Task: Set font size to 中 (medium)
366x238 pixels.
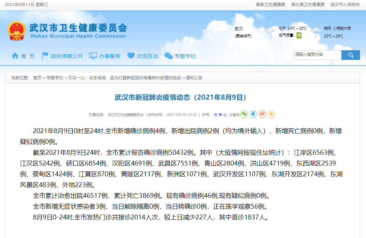Action: (220, 115)
